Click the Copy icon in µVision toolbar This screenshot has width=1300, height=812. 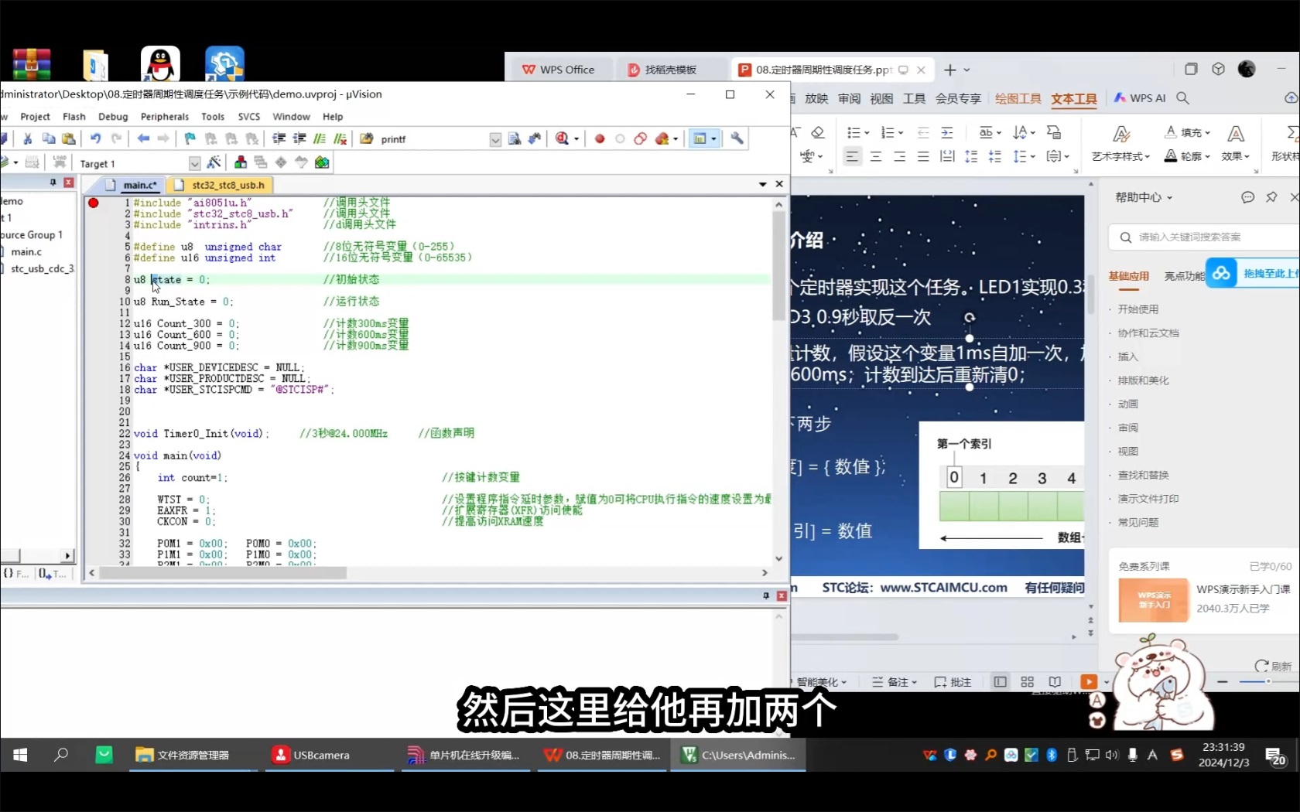[x=48, y=138]
